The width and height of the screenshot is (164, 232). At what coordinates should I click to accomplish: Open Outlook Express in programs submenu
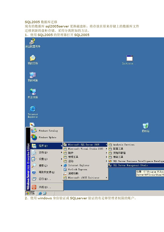click(x=85, y=170)
